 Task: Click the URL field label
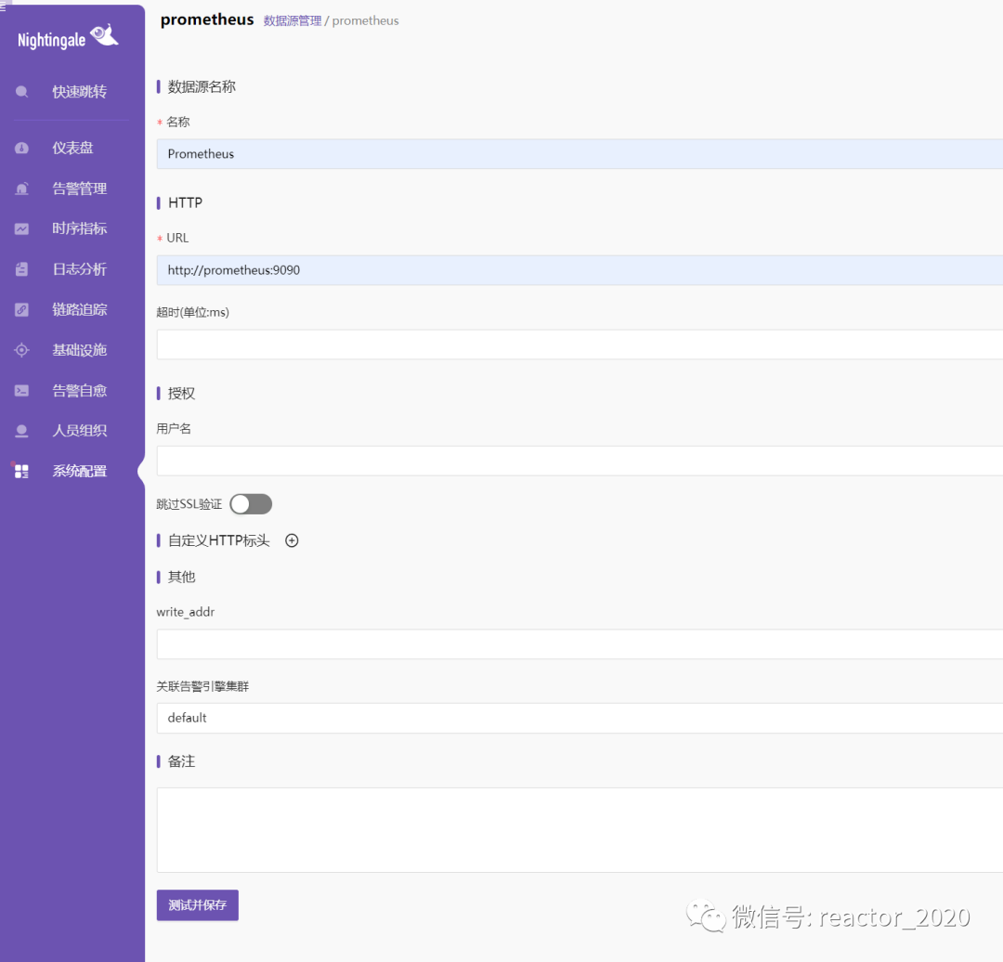(177, 238)
